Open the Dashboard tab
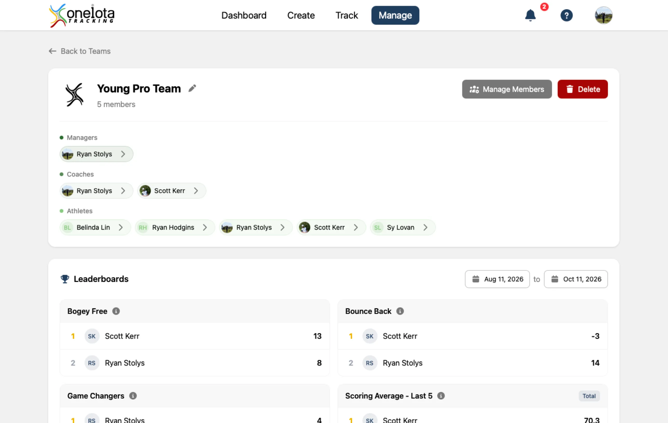 click(244, 15)
